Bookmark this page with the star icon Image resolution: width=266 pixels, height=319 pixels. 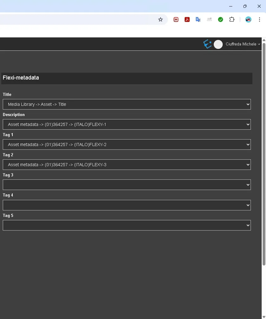tap(160, 19)
